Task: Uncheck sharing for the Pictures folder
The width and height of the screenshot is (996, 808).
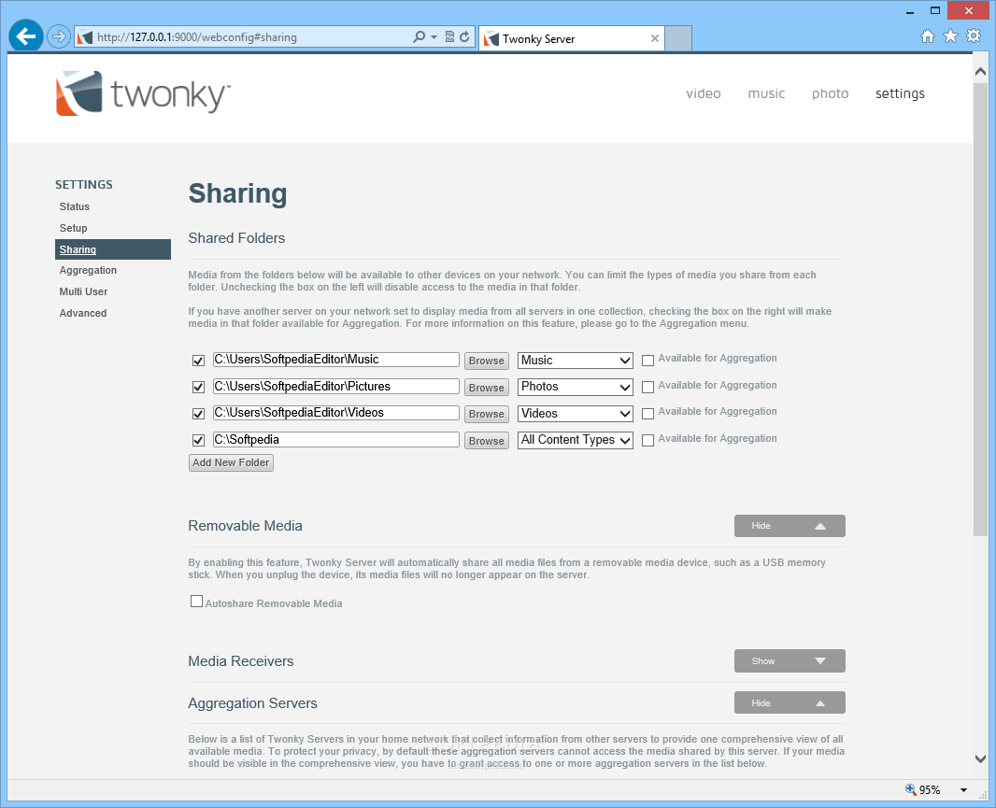Action: pyautogui.click(x=198, y=387)
